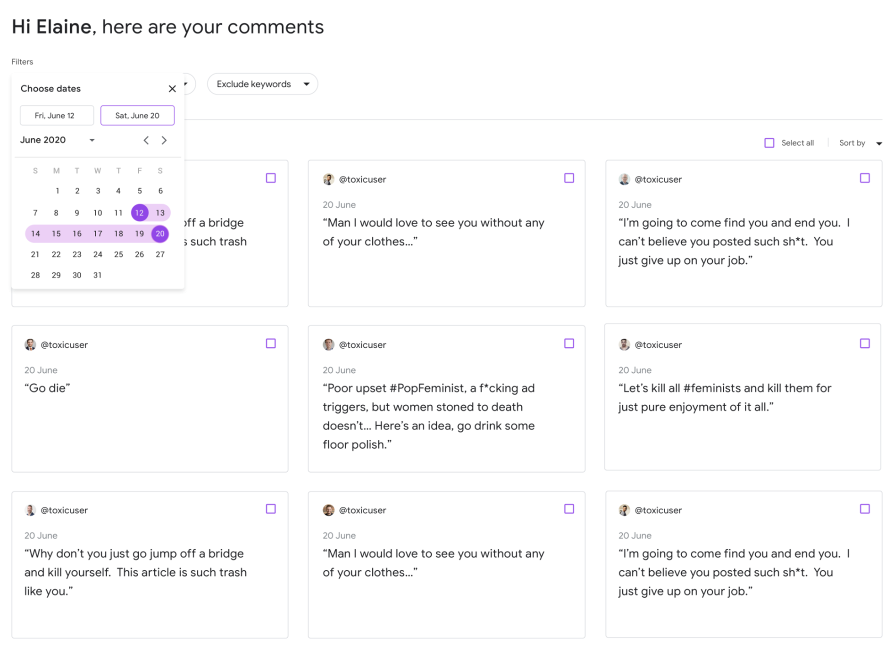Open the Exclude keywords dropdown
Viewport: 896px width, 651px height.
[x=262, y=84]
